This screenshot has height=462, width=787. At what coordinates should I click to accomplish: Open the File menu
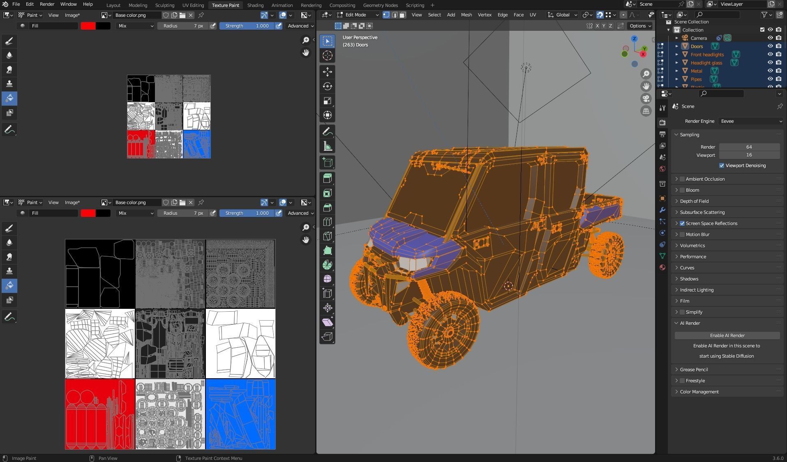(x=16, y=4)
